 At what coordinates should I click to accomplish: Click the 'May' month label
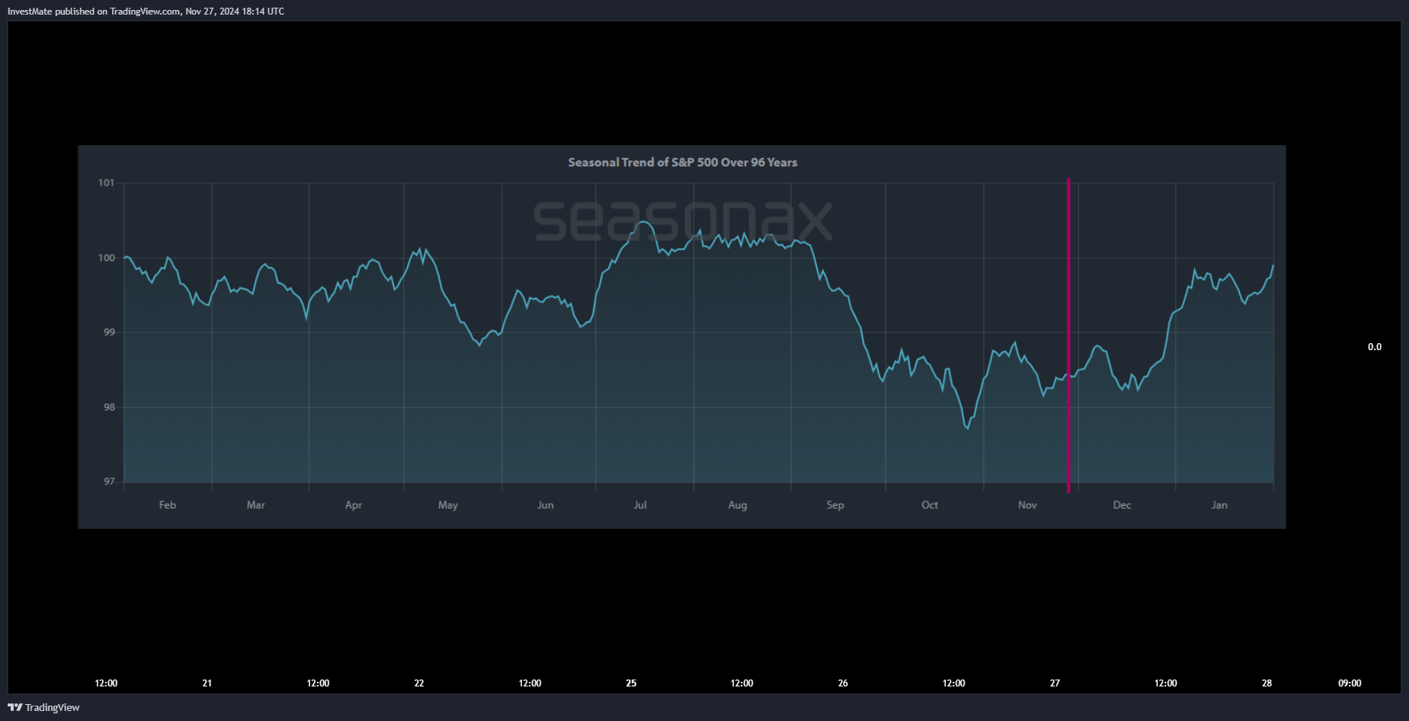click(448, 504)
